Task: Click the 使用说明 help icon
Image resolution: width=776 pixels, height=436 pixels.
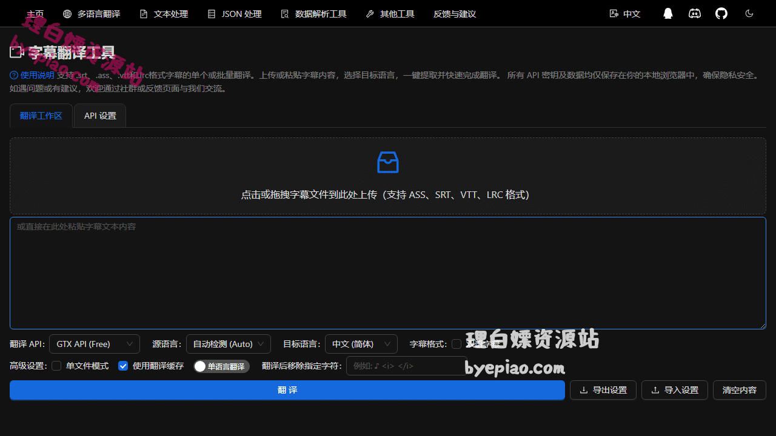Action: pyautogui.click(x=14, y=75)
